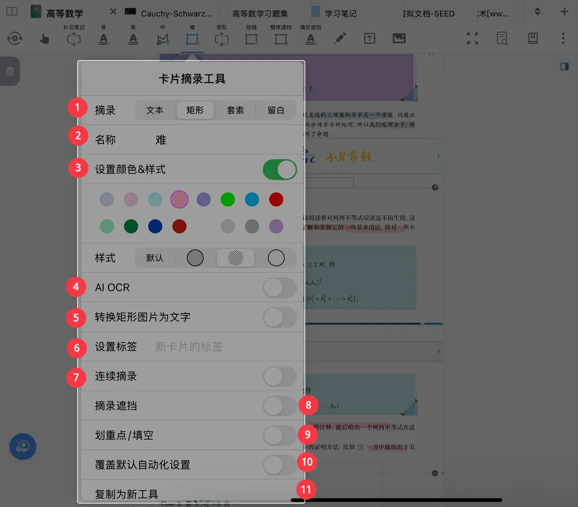This screenshot has width=578, height=507.
Task: Enable the AI OCR switch
Action: pyautogui.click(x=279, y=288)
